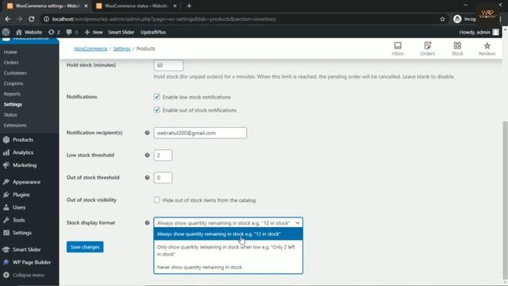Click help icon next to Out of stock threshold
This screenshot has width=508, height=286.
[147, 178]
